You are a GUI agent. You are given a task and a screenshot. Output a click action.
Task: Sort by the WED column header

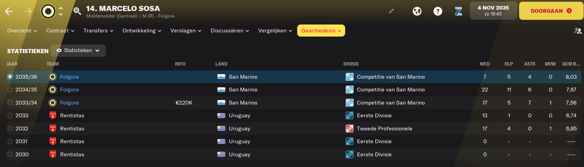(x=485, y=64)
